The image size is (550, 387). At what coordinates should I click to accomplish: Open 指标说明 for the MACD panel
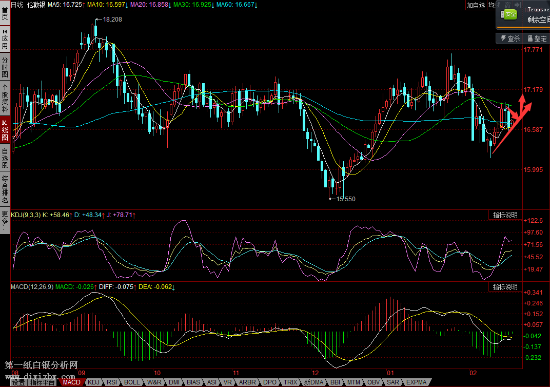(505, 287)
